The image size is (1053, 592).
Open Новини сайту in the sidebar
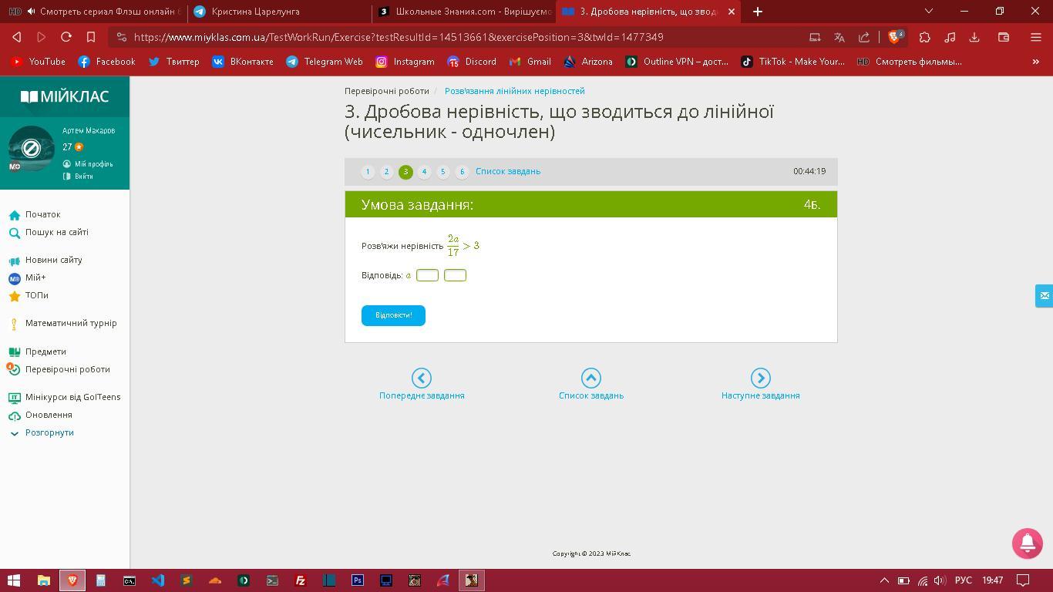coord(53,260)
